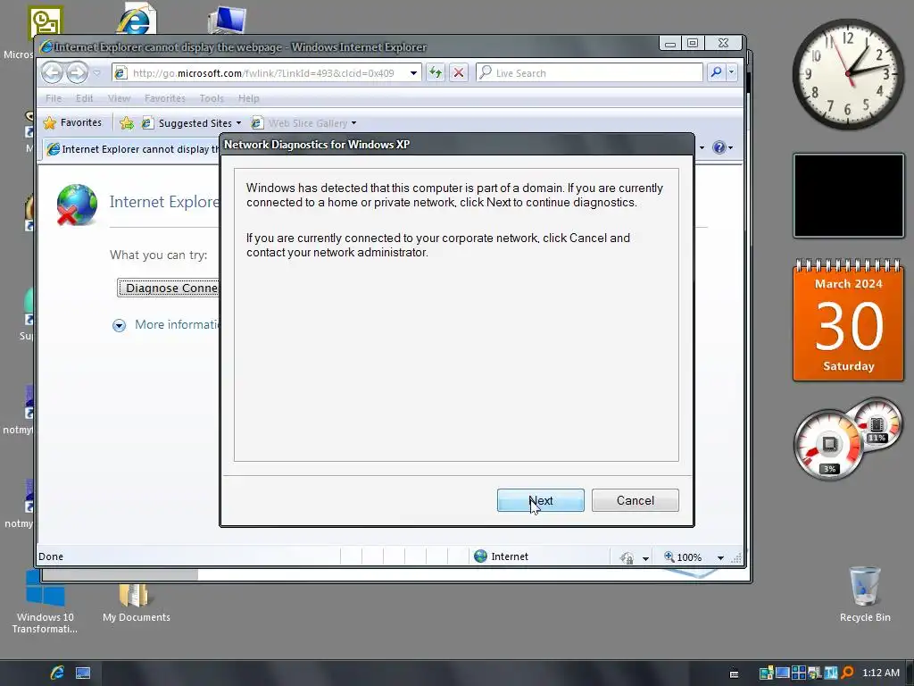The image size is (914, 686).
Task: Click the black slideshow gadget
Action: click(x=848, y=196)
